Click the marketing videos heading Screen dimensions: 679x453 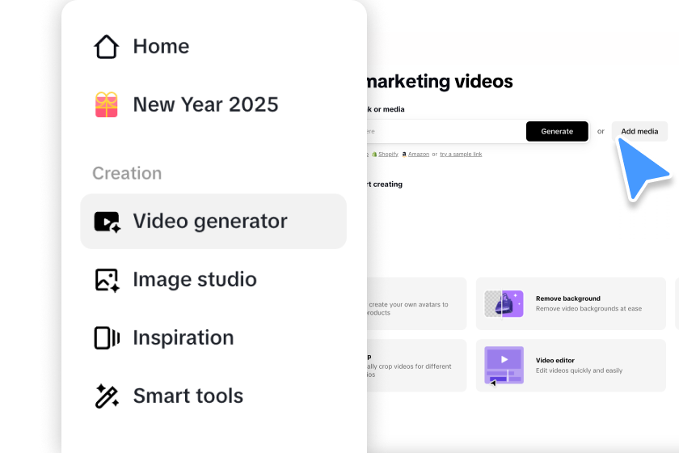[440, 82]
